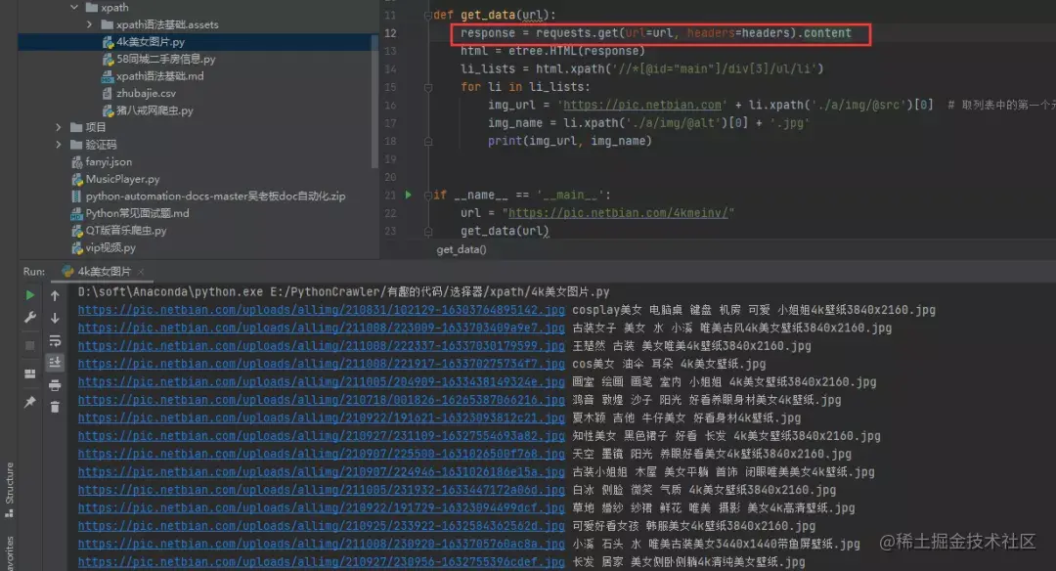This screenshot has width=1056, height=571.
Task: Select the python-automation-docs-master zip file
Action: click(x=215, y=196)
